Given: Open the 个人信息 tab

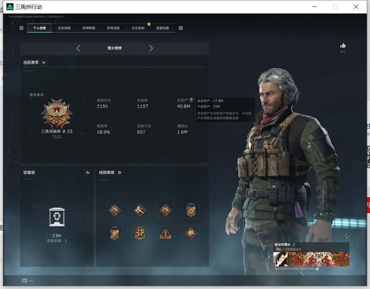Looking at the screenshot, I should 39,28.
